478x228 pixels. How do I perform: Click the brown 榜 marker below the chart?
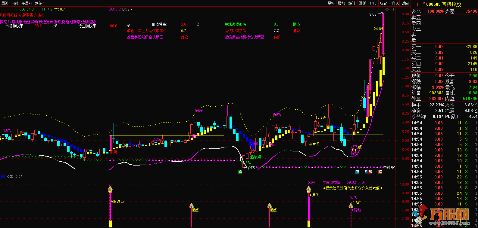pyautogui.click(x=380, y=172)
